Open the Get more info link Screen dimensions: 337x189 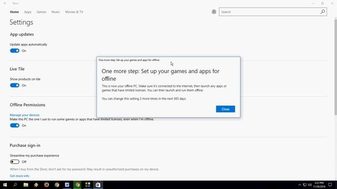pyautogui.click(x=19, y=176)
